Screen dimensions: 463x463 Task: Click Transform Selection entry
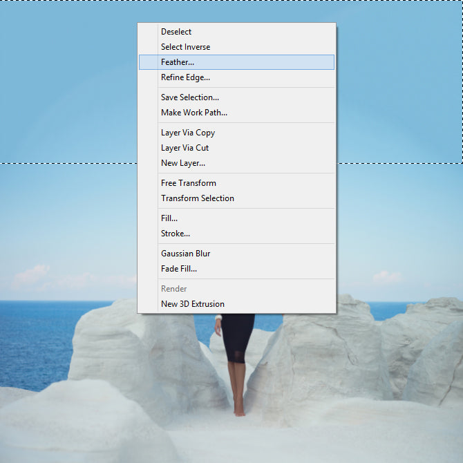tap(236, 198)
